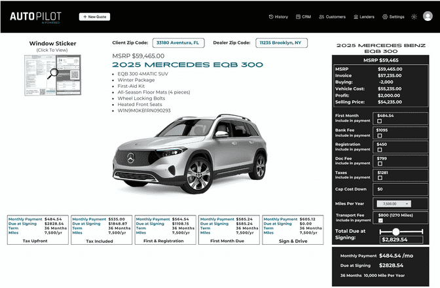Screen dimensions: 440x288
Task: Click the Doc Fee $799 value
Action: (382, 158)
